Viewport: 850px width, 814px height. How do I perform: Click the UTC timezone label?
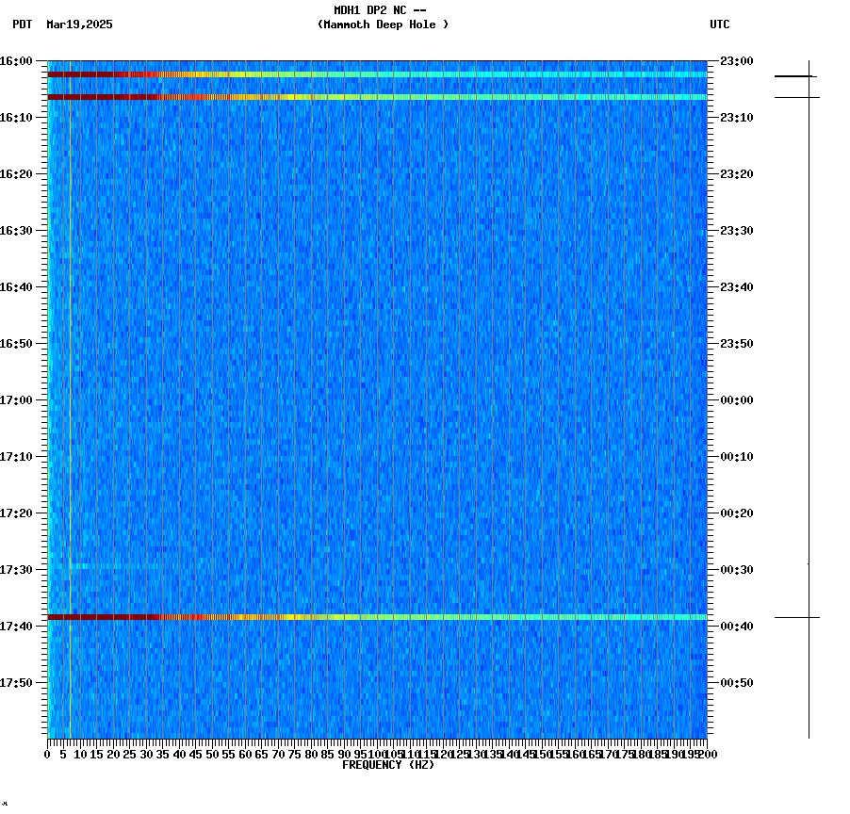point(720,25)
